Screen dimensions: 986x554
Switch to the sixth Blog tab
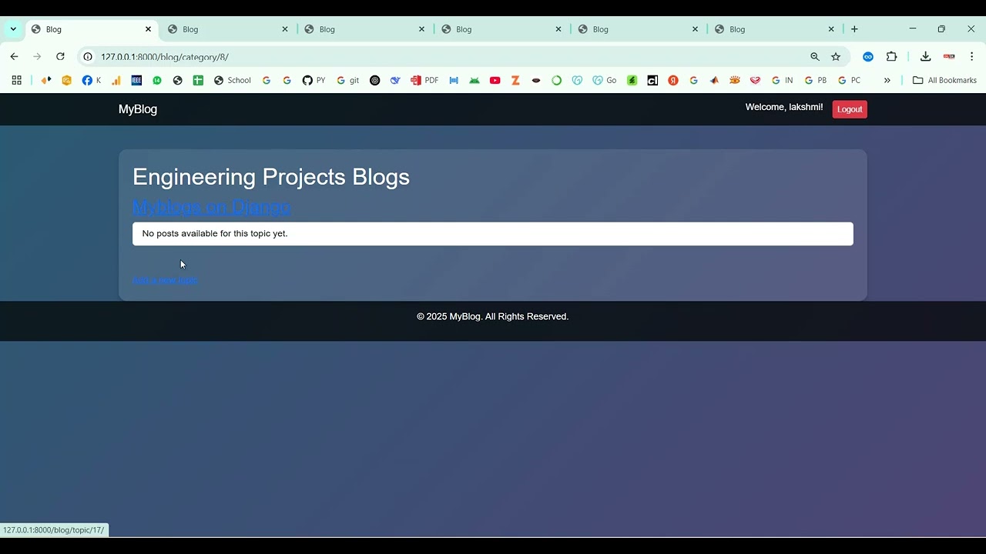(x=774, y=29)
